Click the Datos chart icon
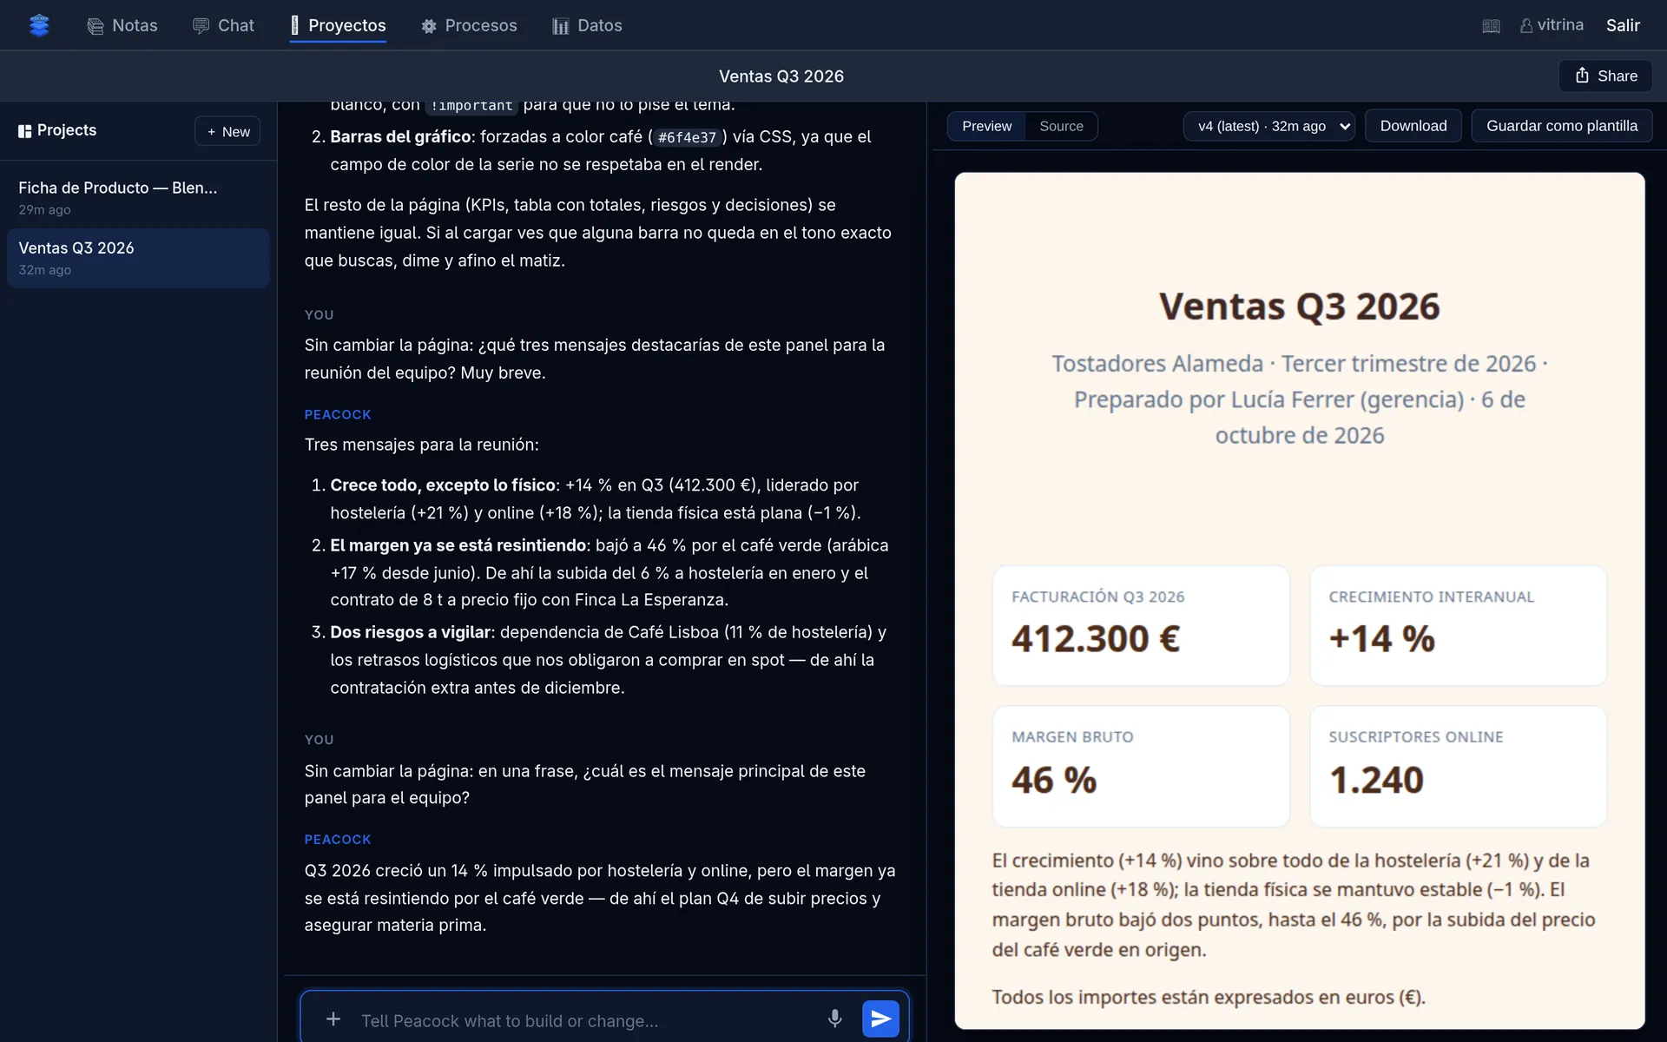The image size is (1667, 1042). pyautogui.click(x=560, y=26)
